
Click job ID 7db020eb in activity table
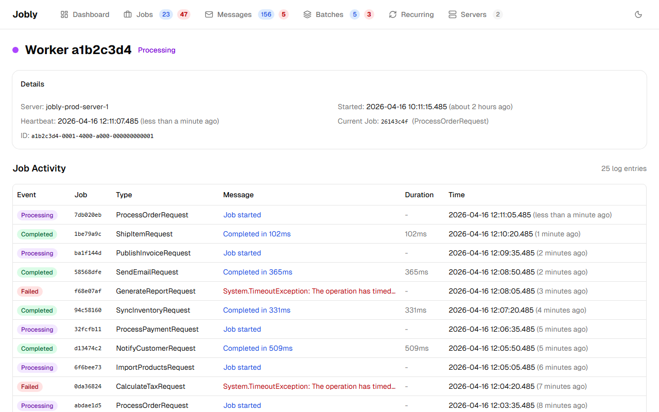pyautogui.click(x=88, y=215)
